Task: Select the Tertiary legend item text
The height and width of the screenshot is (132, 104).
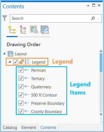Action: 38,79
